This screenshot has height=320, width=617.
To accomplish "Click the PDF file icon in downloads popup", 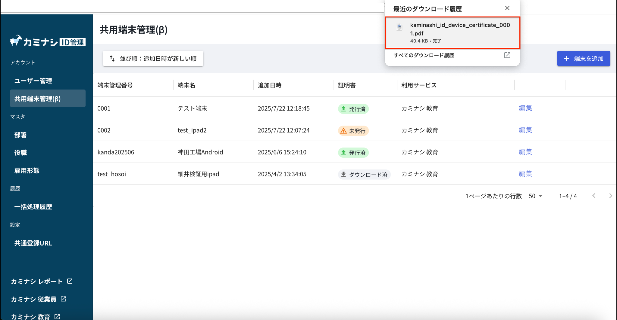I will tap(399, 27).
